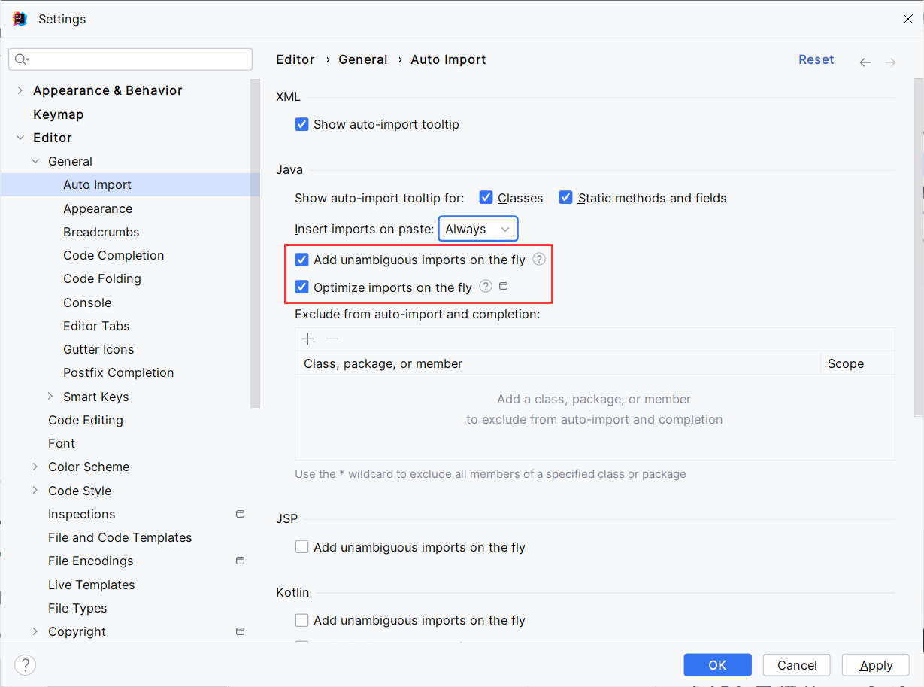Image resolution: width=924 pixels, height=687 pixels.
Task: Expand Copyright node
Action: tap(35, 631)
